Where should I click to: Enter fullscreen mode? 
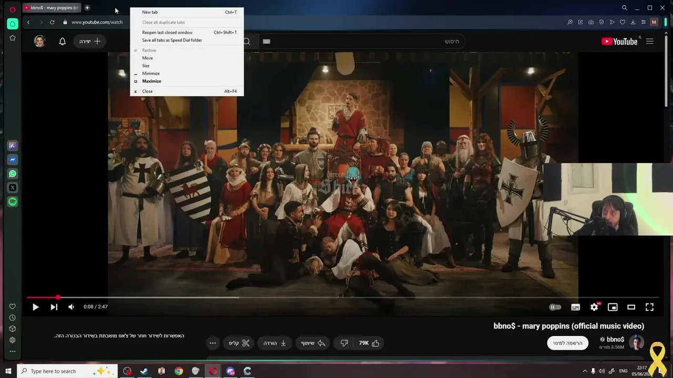[649, 307]
